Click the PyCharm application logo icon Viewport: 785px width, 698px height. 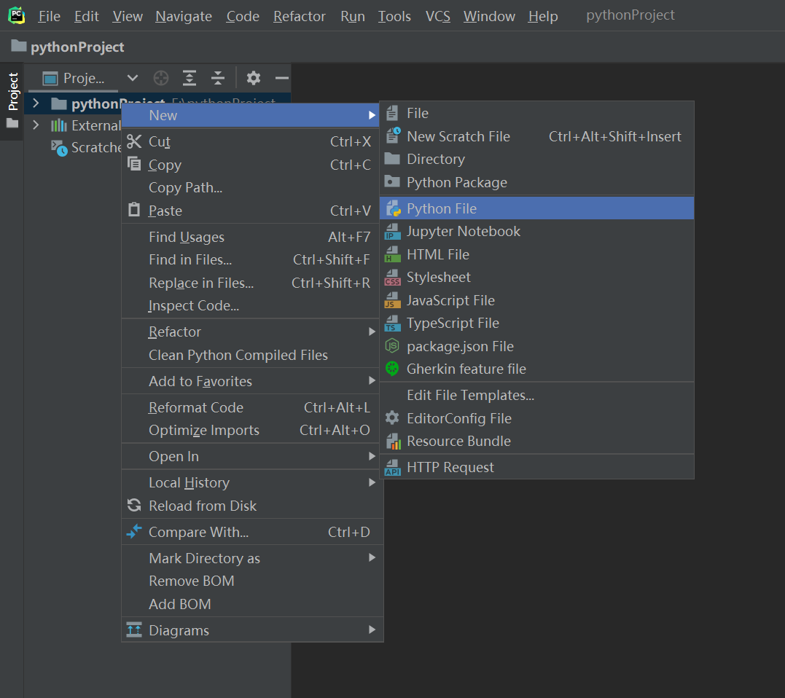tap(17, 15)
